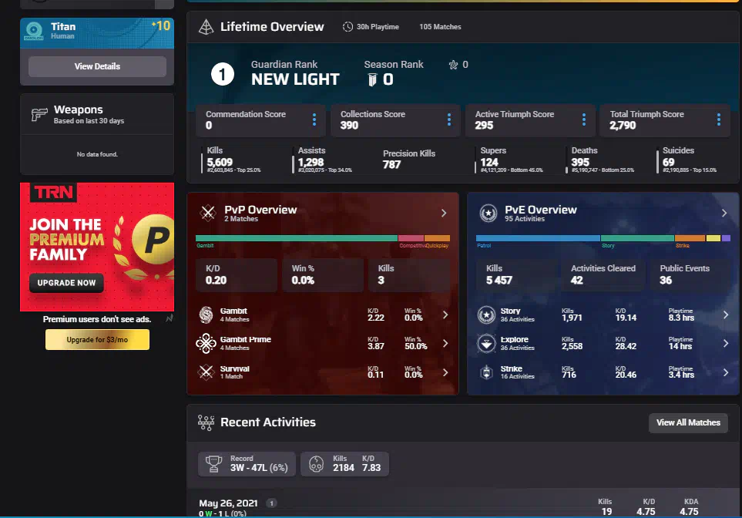Click the Record trophy icon
Screen dimensions: 742x518
pyautogui.click(x=215, y=463)
